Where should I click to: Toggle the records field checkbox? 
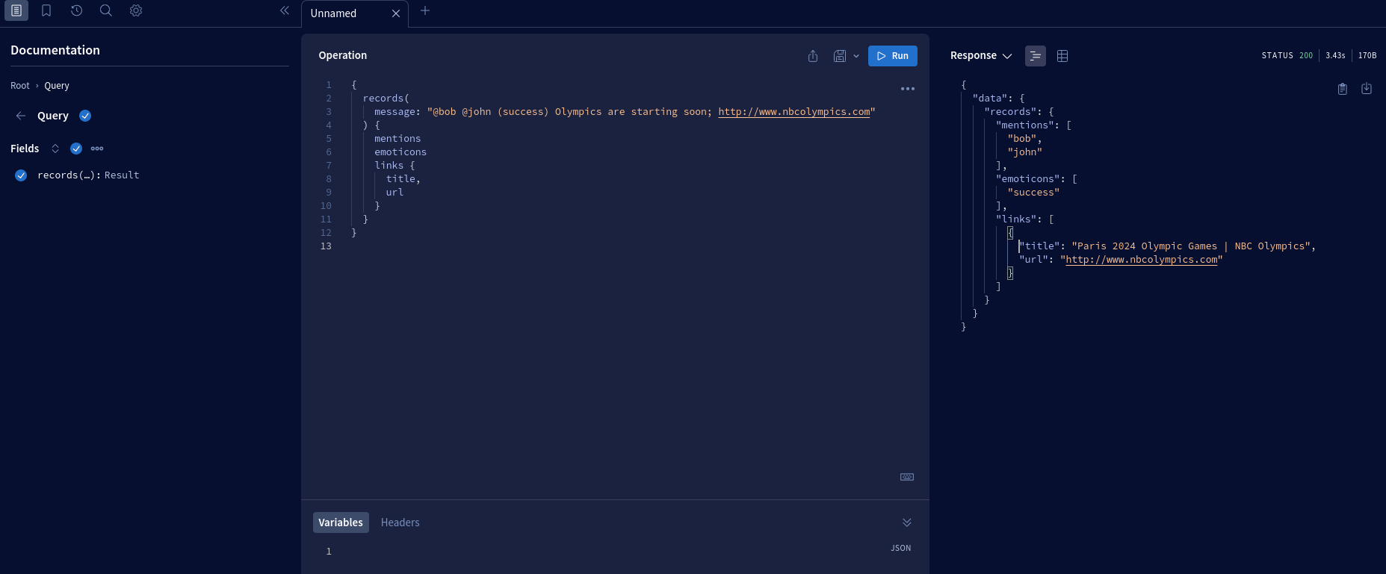(21, 175)
